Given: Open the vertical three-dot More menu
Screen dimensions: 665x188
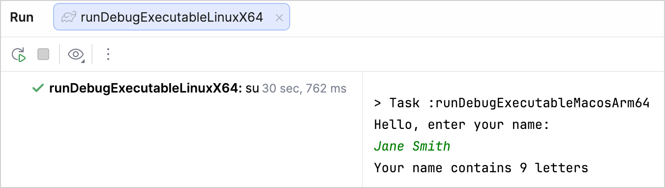Looking at the screenshot, I should (108, 54).
